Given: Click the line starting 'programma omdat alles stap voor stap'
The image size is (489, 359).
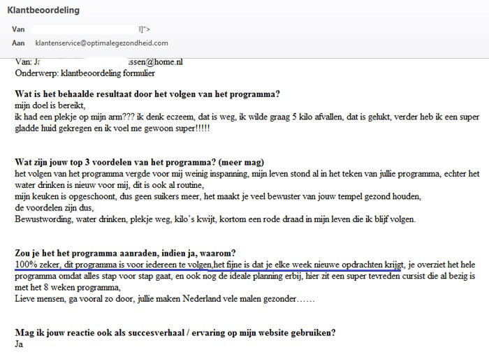Looking at the screenshot, I should click(245, 276).
